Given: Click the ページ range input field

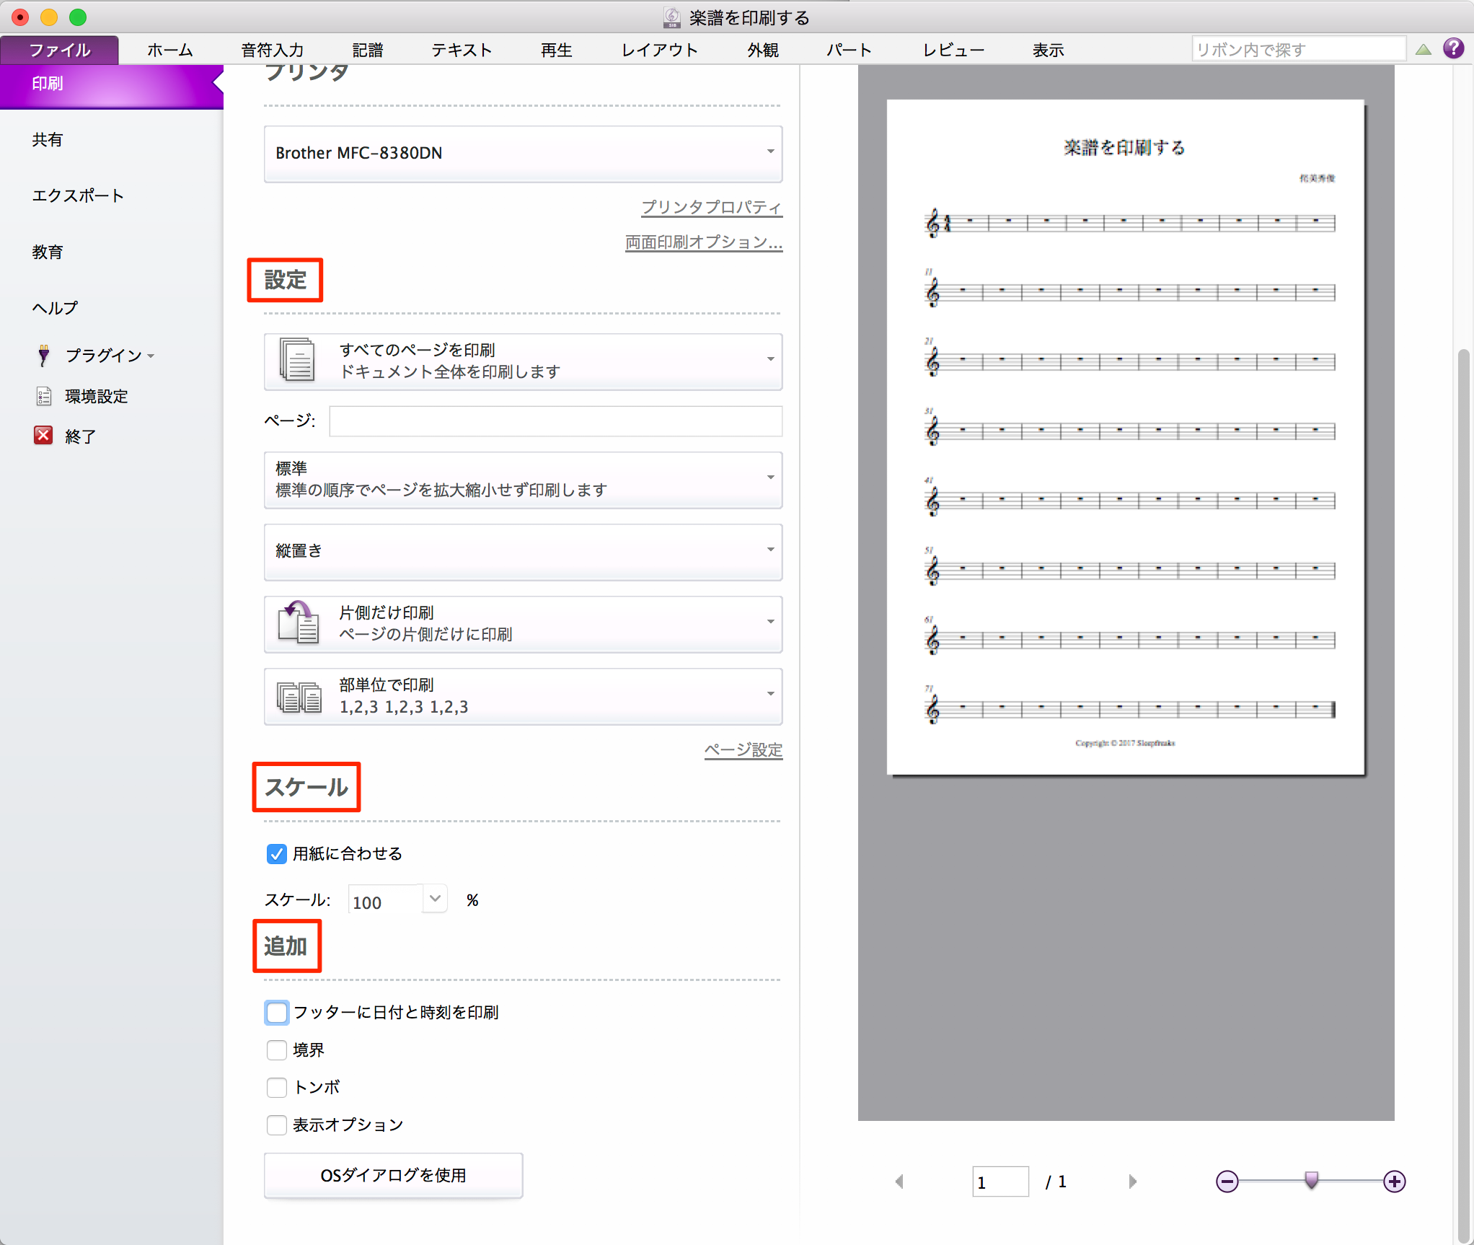Looking at the screenshot, I should pos(555,421).
